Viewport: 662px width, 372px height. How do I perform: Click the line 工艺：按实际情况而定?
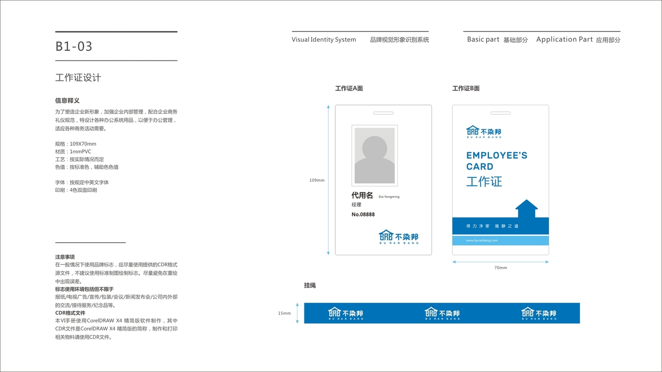79,159
